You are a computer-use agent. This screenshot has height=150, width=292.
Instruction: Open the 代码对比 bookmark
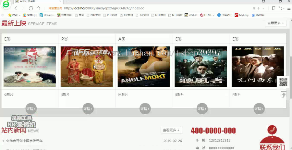(x=225, y=15)
